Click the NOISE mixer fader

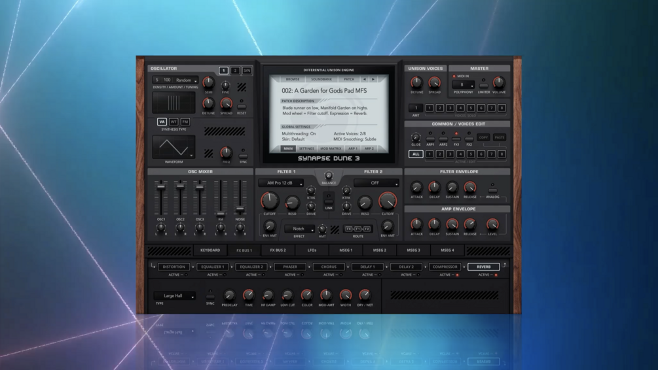pyautogui.click(x=240, y=209)
